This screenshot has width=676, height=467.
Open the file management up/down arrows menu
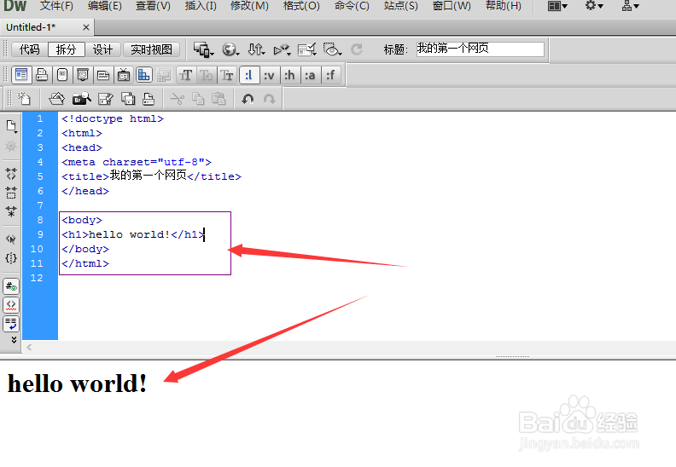pyautogui.click(x=256, y=49)
